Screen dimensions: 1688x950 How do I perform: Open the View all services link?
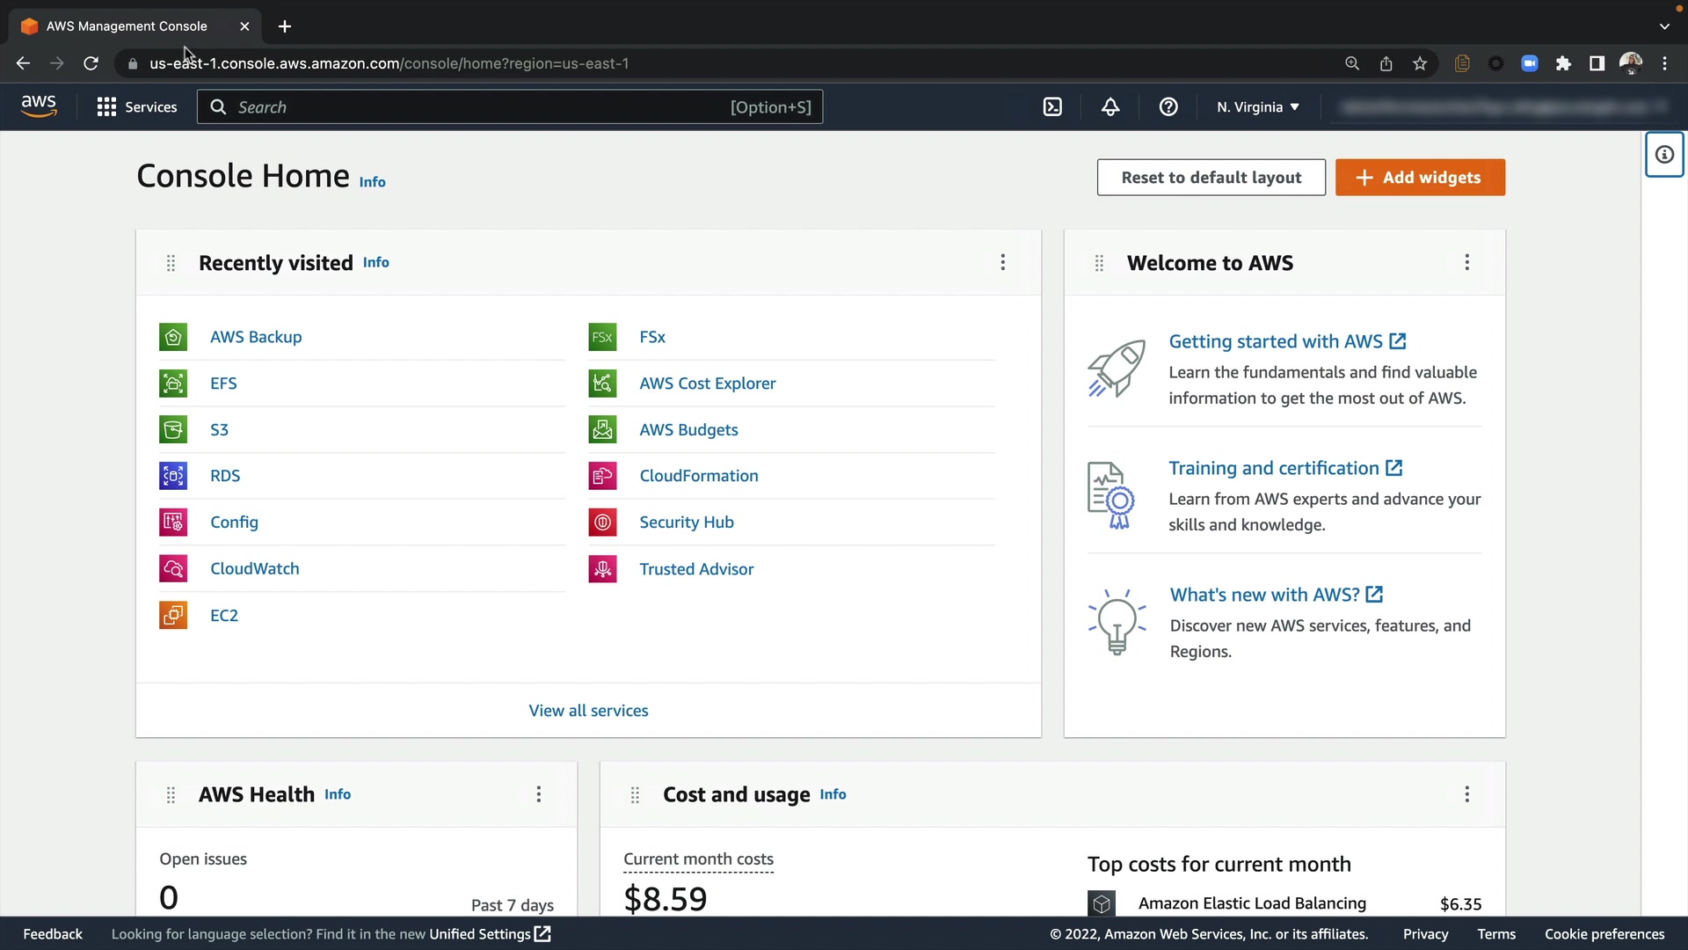588,711
